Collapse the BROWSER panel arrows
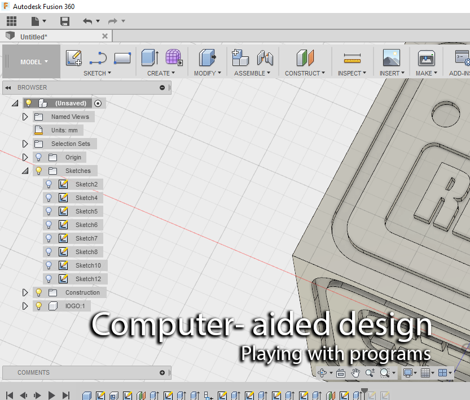The width and height of the screenshot is (470, 400). (x=8, y=88)
